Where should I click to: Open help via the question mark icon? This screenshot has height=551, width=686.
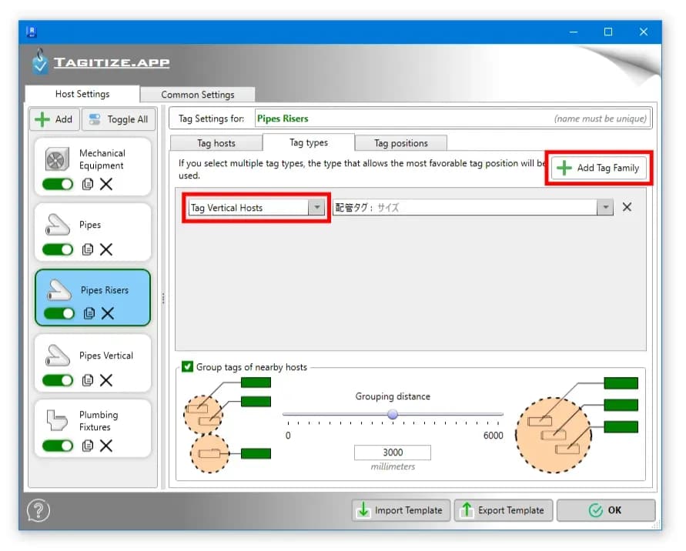[38, 510]
